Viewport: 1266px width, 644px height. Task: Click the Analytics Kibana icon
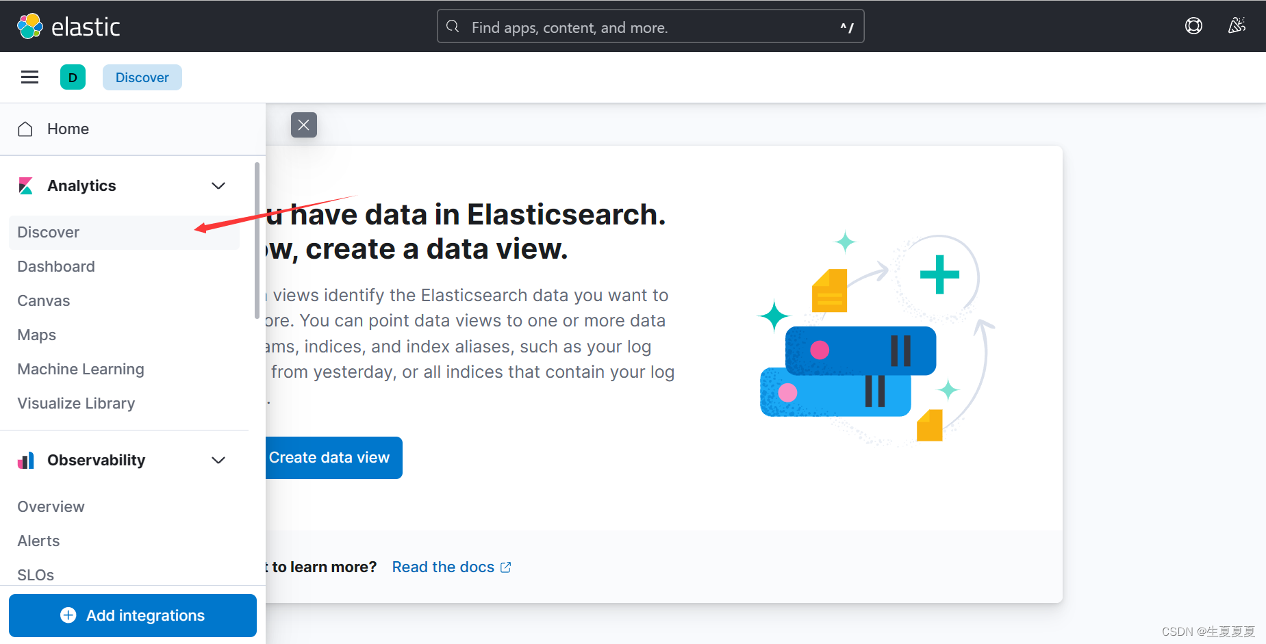(26, 185)
